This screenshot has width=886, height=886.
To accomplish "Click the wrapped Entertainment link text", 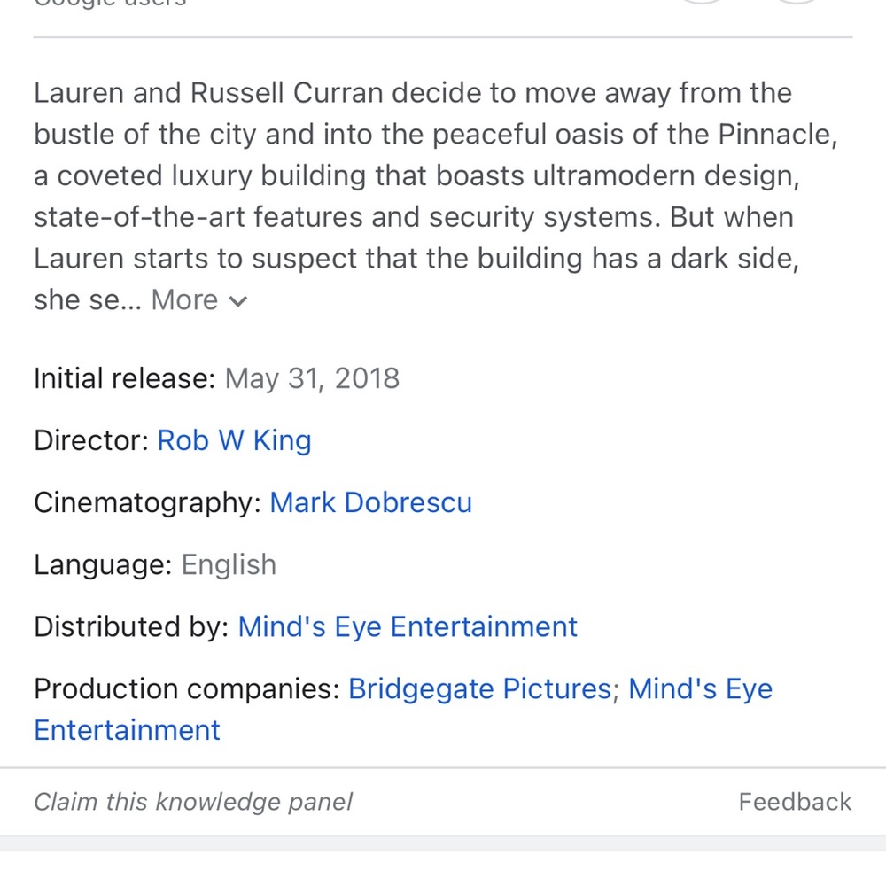I will click(x=127, y=730).
